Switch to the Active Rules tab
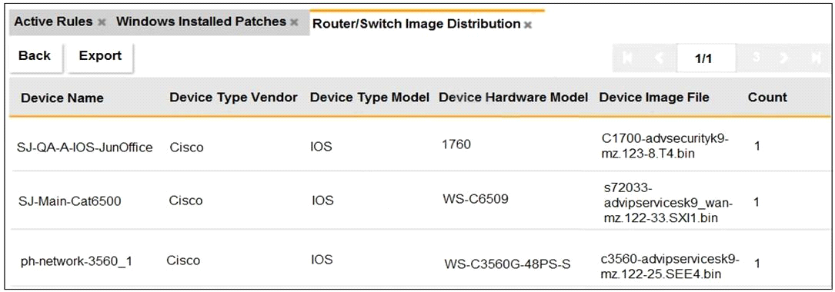This screenshot has height=292, width=835. pyautogui.click(x=53, y=22)
